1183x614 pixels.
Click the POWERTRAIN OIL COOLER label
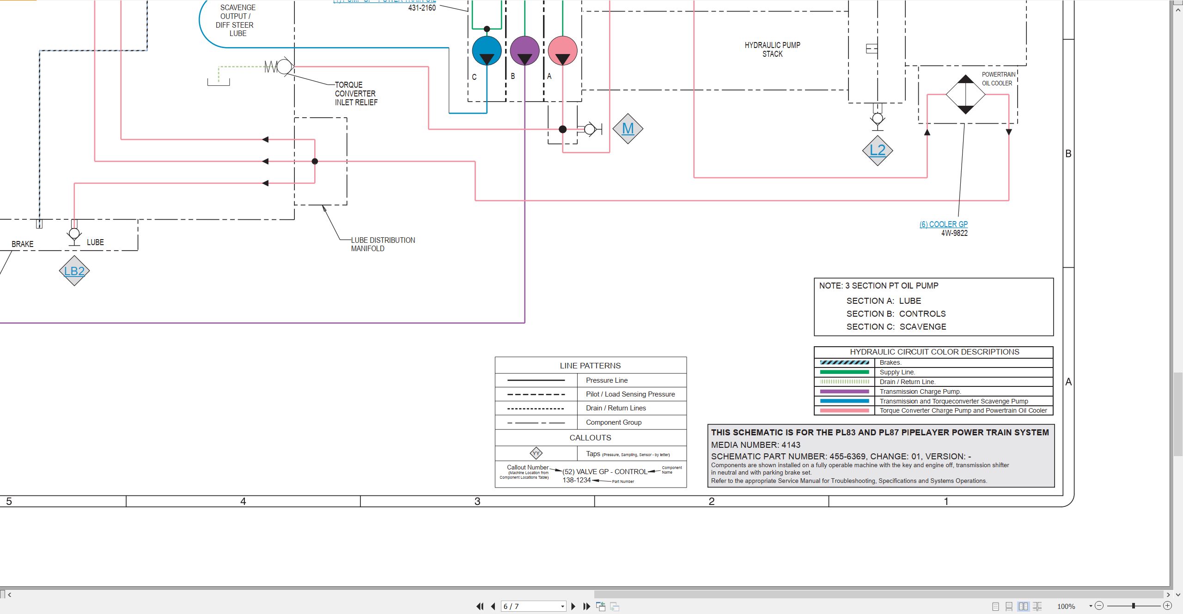[x=998, y=79]
